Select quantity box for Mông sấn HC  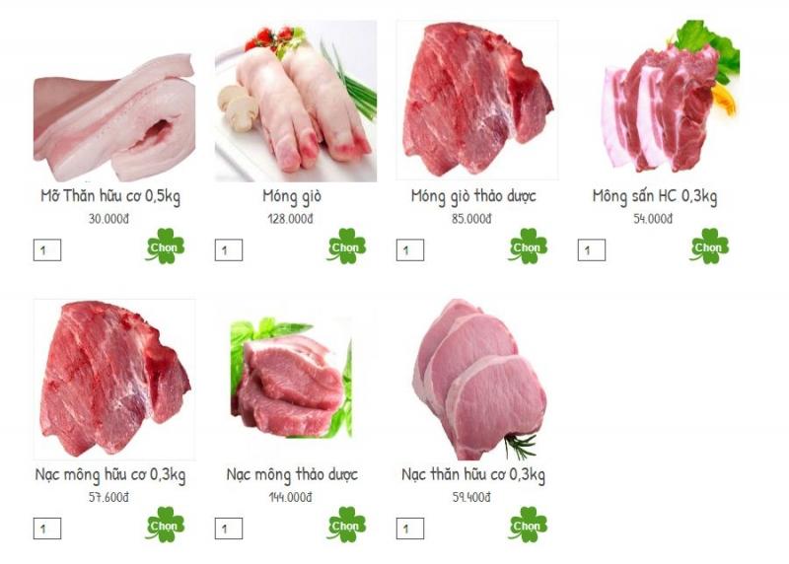[591, 250]
